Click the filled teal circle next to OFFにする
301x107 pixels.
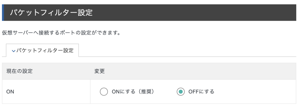tap(181, 92)
